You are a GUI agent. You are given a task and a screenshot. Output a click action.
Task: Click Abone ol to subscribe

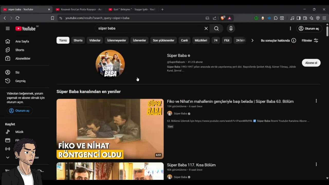[311, 63]
